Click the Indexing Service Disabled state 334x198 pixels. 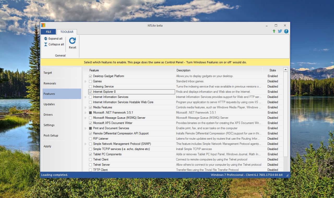[x=273, y=86]
